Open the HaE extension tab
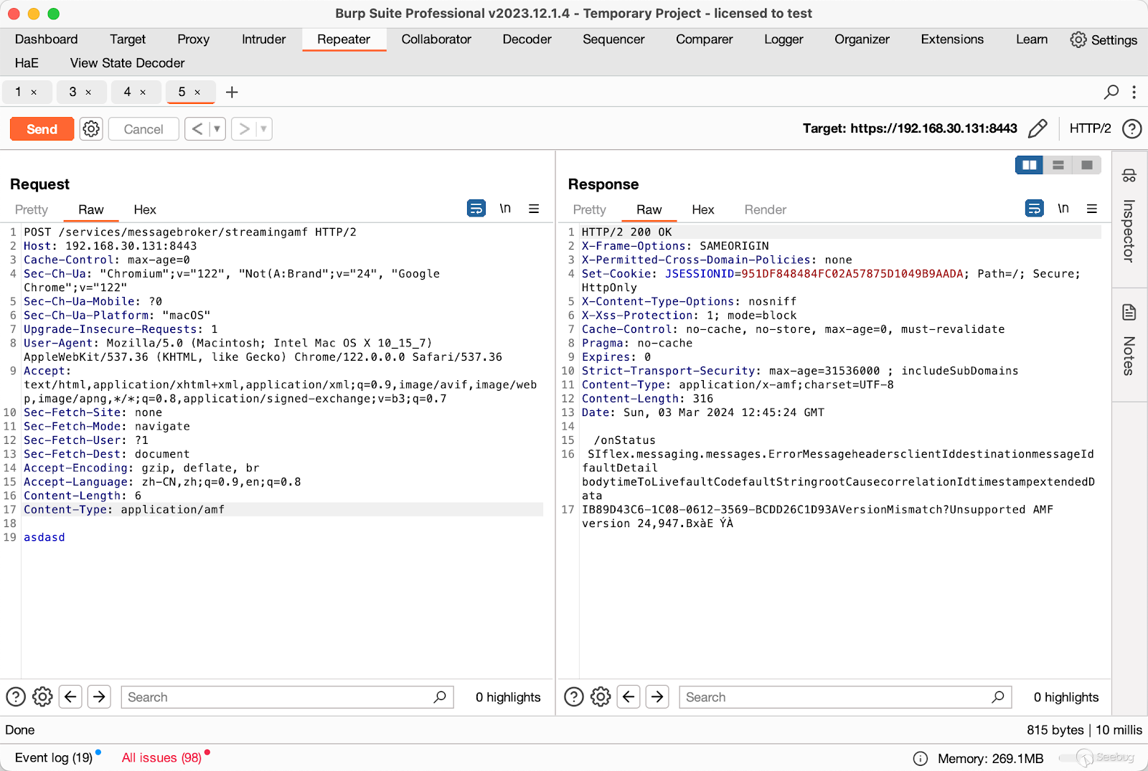This screenshot has width=1148, height=771. [x=27, y=63]
